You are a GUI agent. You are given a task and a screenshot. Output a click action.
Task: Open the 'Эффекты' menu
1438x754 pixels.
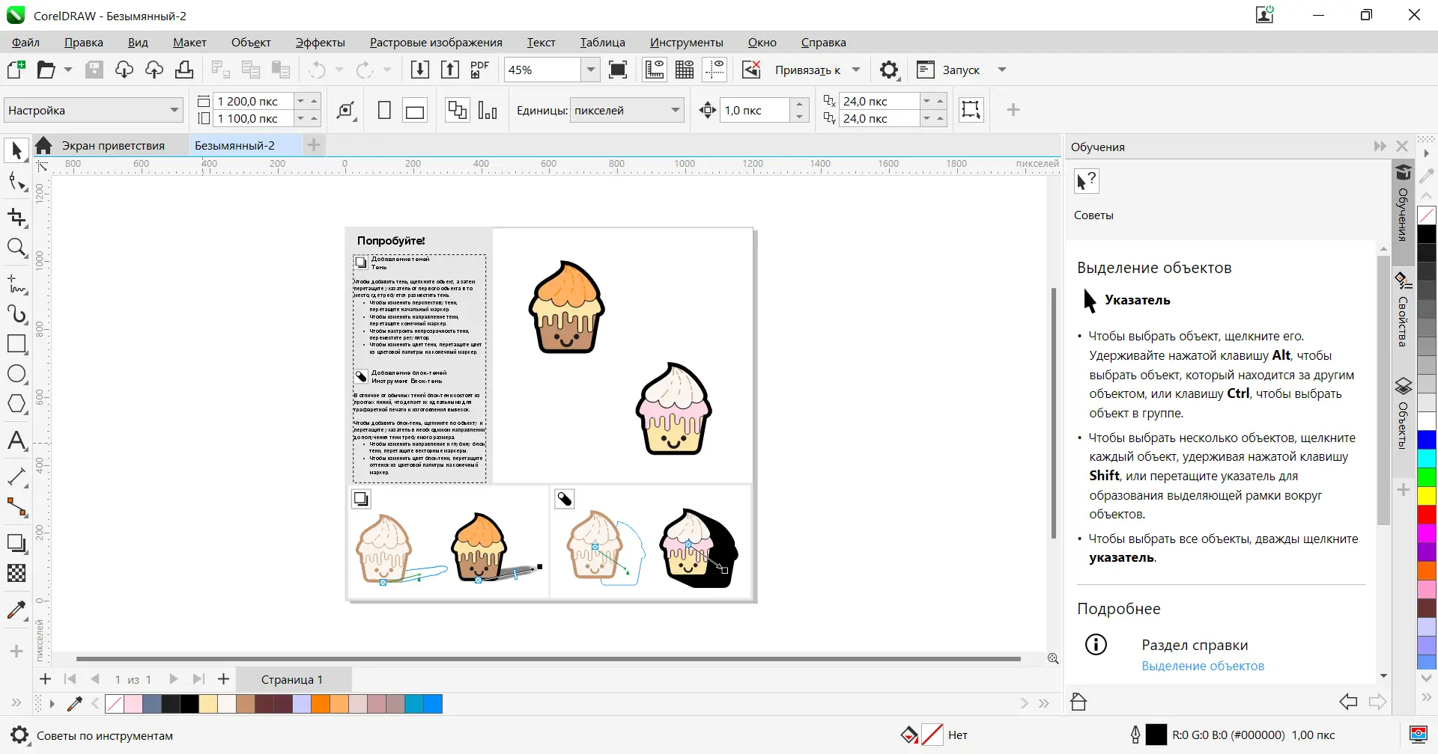320,43
